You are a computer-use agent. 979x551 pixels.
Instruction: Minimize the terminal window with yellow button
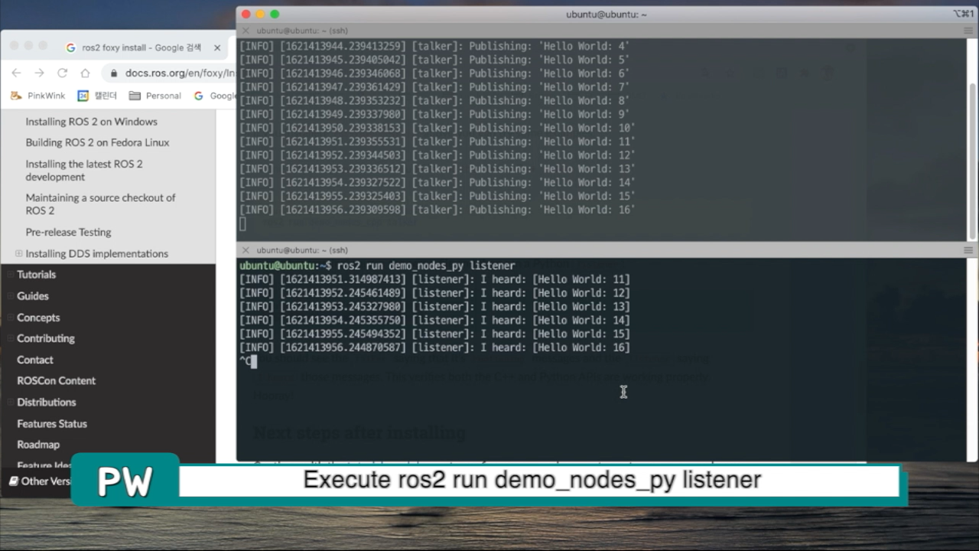[x=260, y=14]
